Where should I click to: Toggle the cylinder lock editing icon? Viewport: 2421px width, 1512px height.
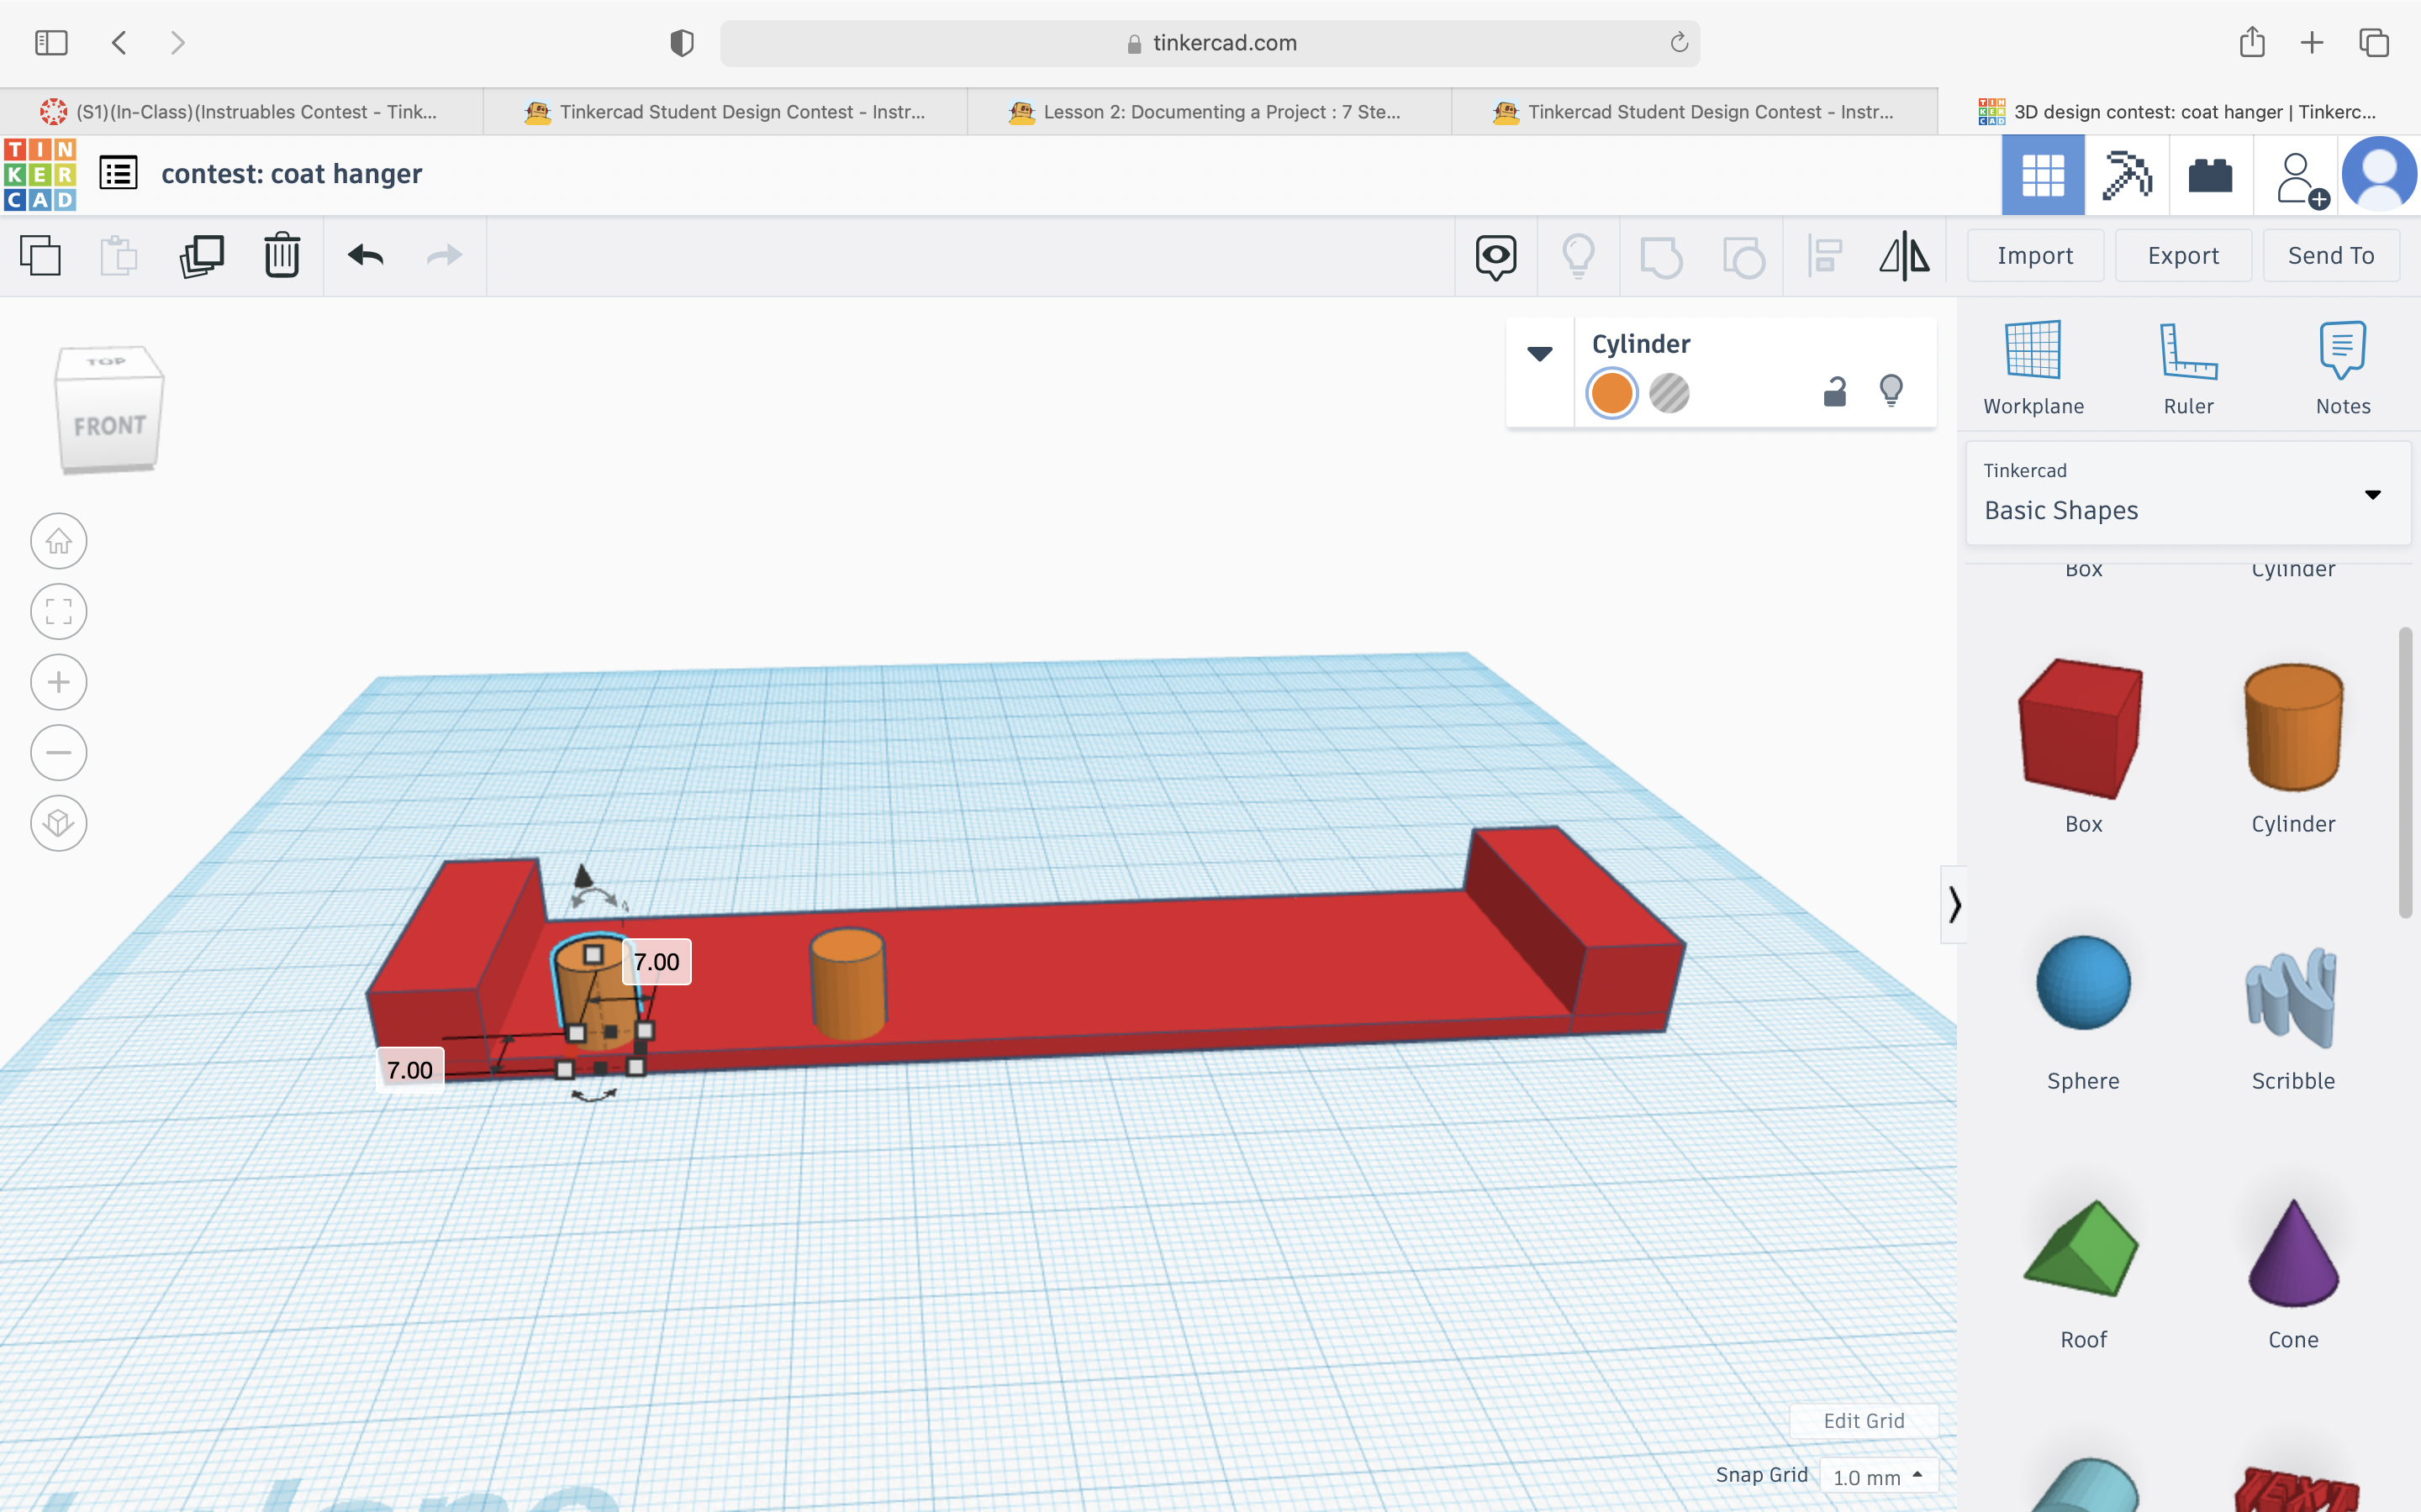click(x=1835, y=391)
